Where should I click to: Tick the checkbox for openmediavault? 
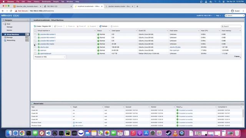[35, 54]
